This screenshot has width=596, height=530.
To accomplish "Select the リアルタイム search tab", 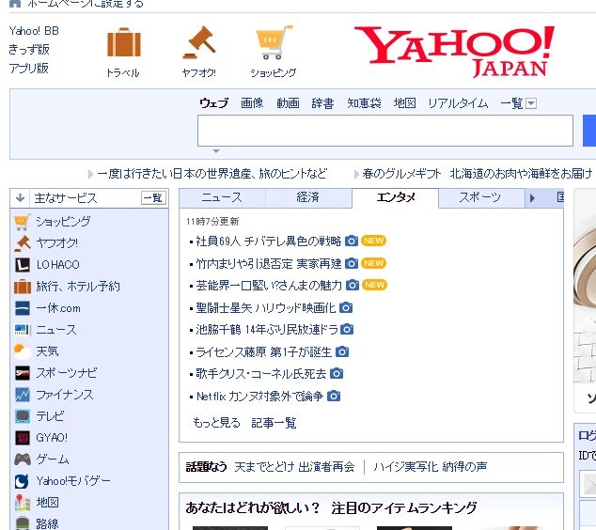I will click(458, 103).
